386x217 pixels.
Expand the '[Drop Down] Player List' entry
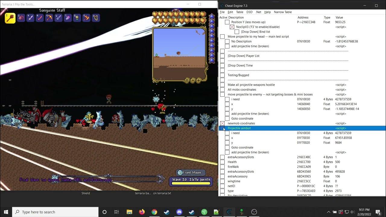243,56
